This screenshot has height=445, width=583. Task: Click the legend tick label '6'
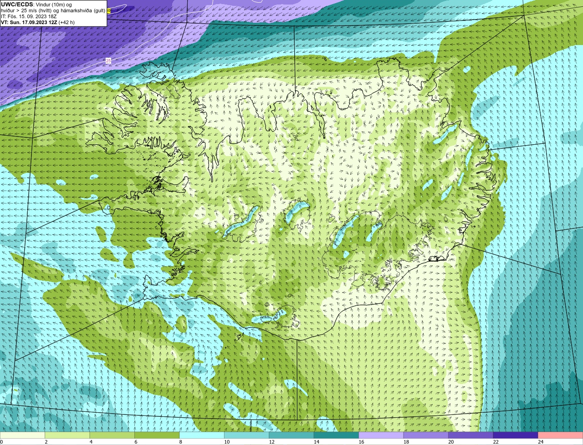pyautogui.click(x=136, y=442)
